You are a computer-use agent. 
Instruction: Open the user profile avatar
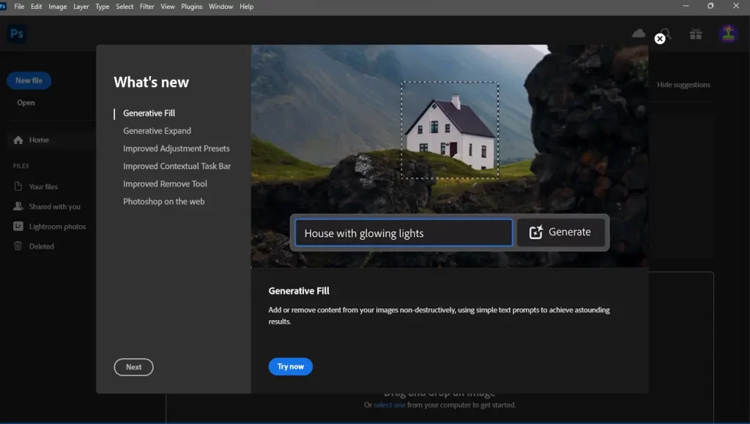pyautogui.click(x=728, y=34)
